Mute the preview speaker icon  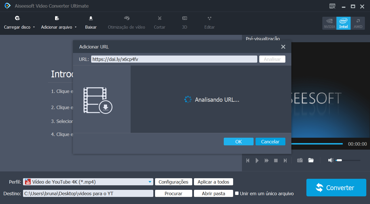coord(331,160)
